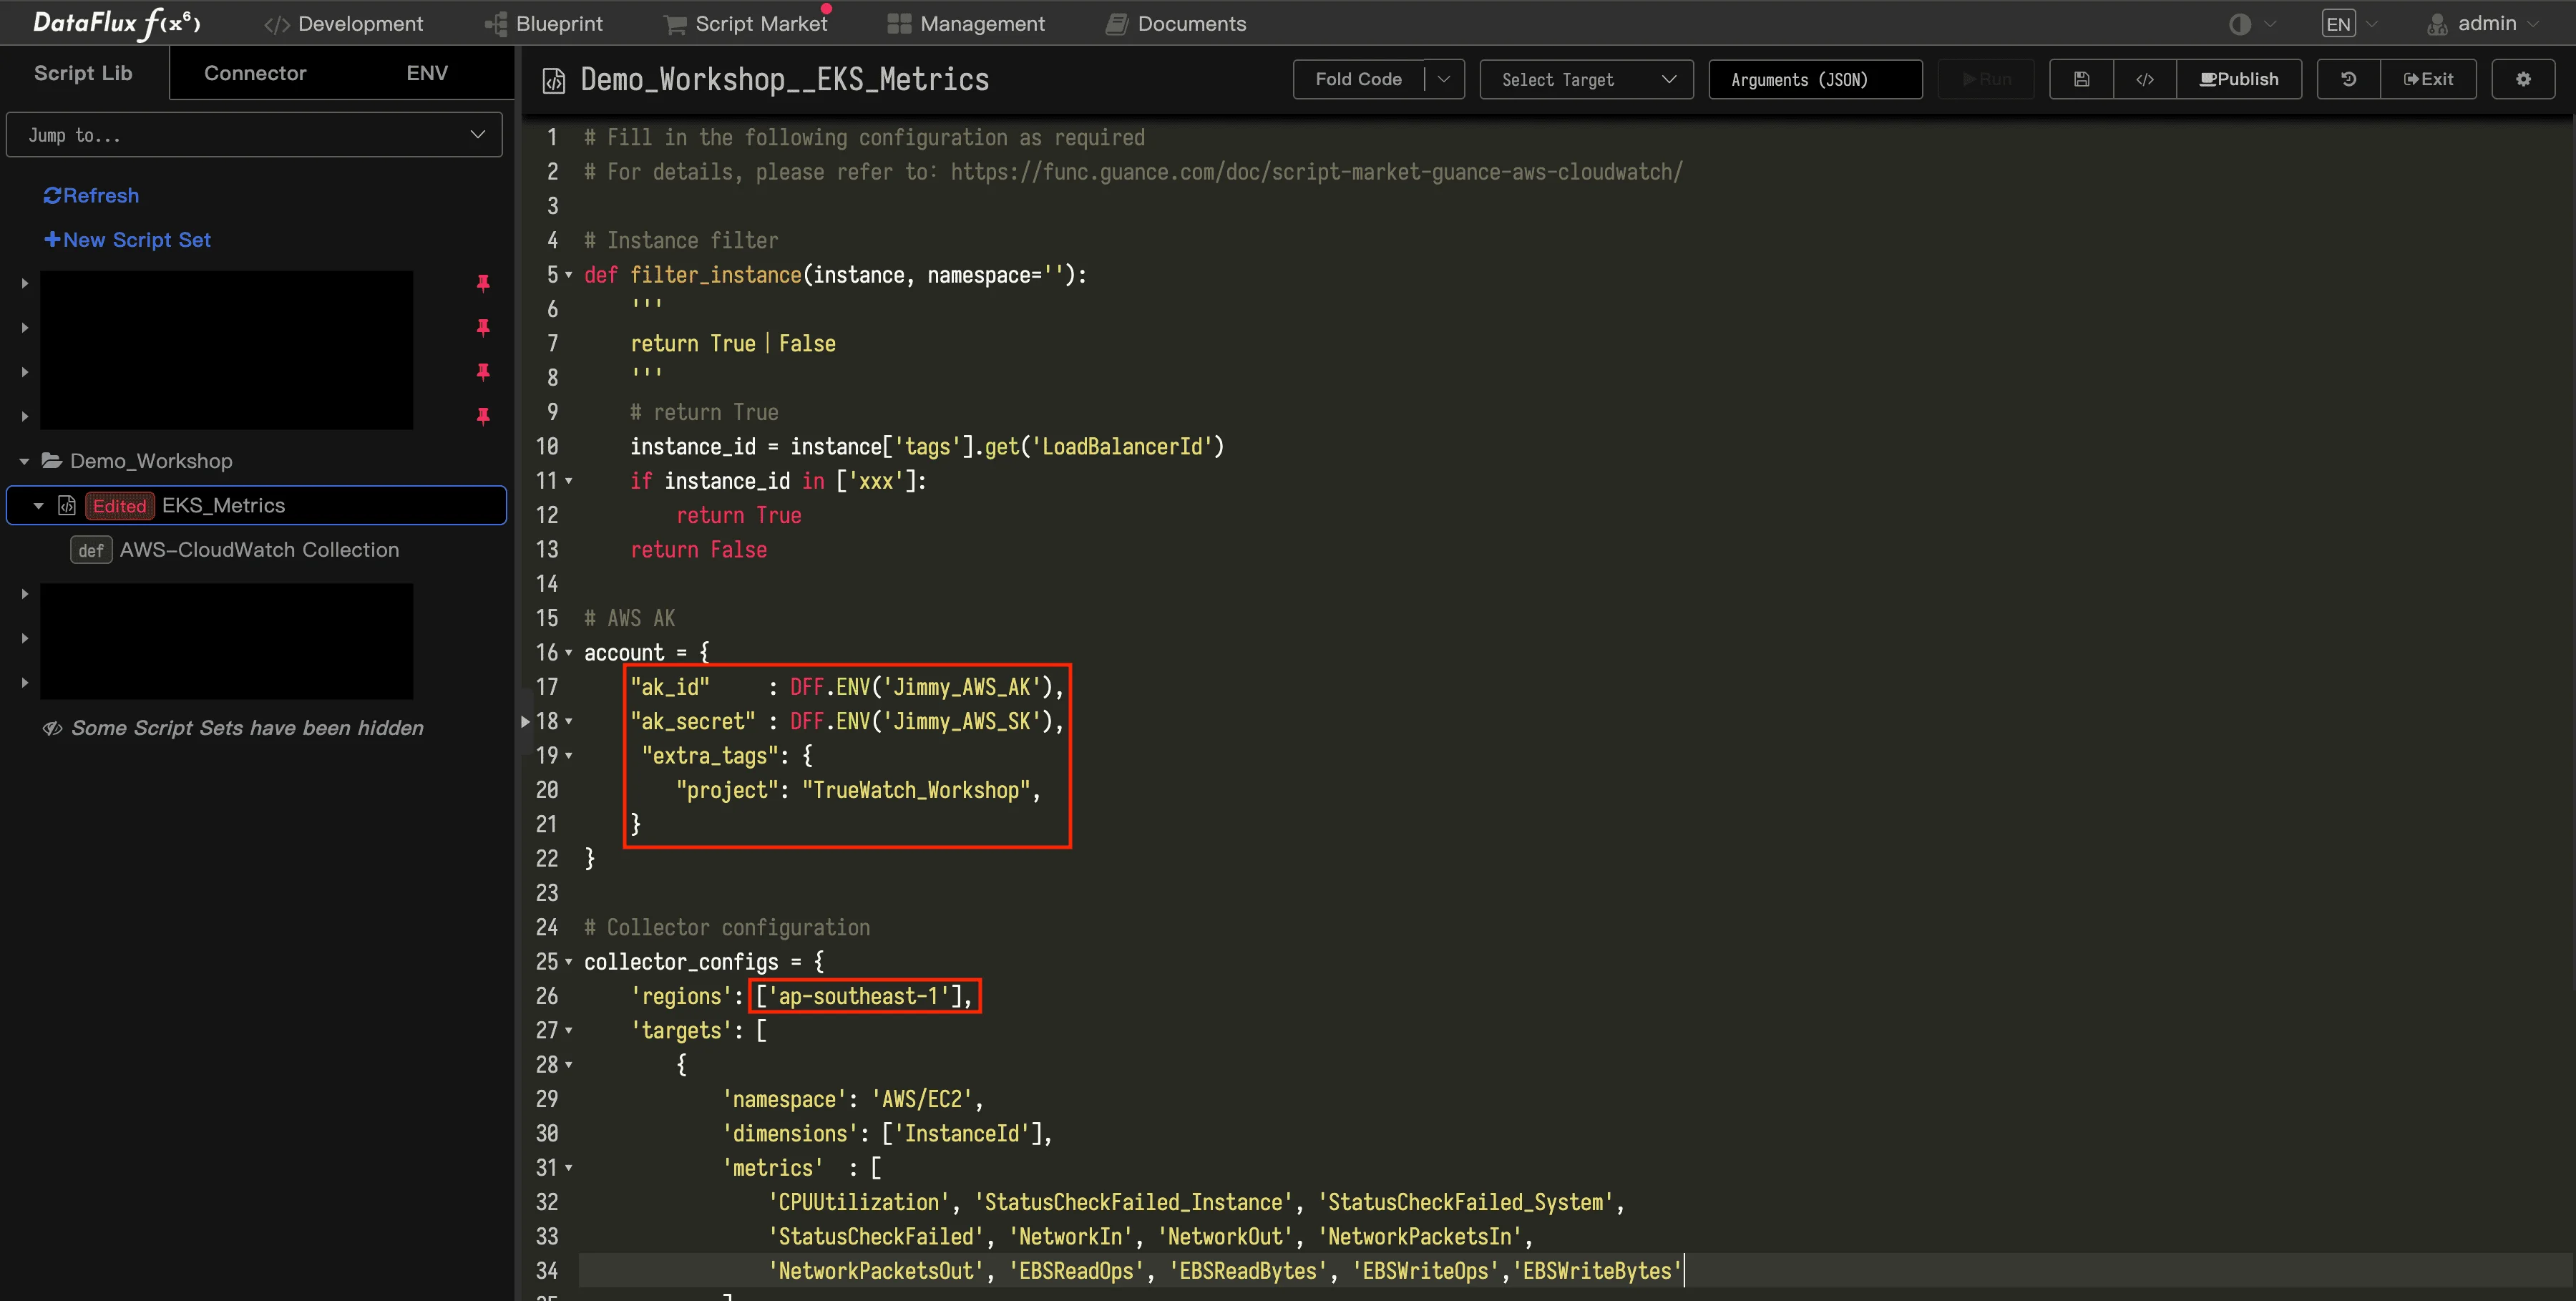Click the DataFlux f(x) logo
This screenshot has width=2576, height=1301.
[x=117, y=23]
